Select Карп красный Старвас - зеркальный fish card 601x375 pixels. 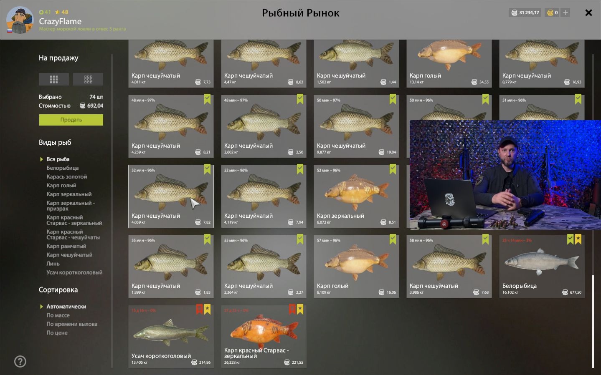[264, 336]
